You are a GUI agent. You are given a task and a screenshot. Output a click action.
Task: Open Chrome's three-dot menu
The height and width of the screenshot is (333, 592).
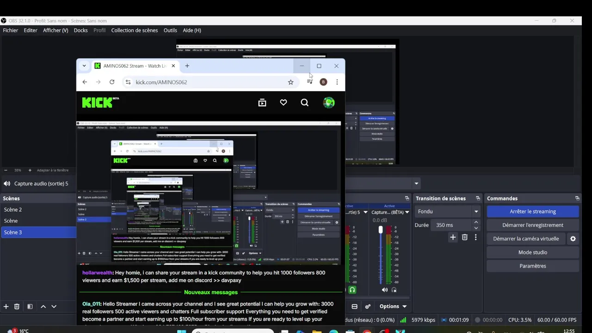coord(337,82)
